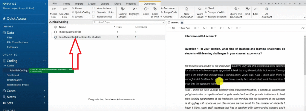306x111 pixels.
Task: Open the File menu
Action: click(54, 4)
